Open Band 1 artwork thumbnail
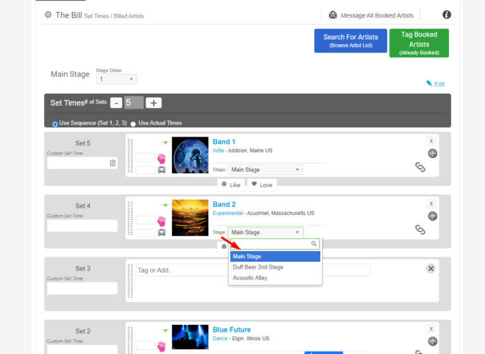This screenshot has width=485, height=354. [x=190, y=155]
